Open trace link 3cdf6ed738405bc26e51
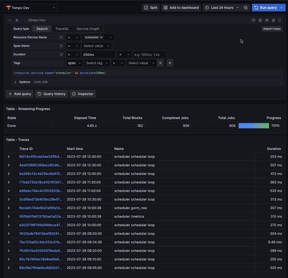Image resolution: width=288 pixels, height=278 pixels. (41, 199)
